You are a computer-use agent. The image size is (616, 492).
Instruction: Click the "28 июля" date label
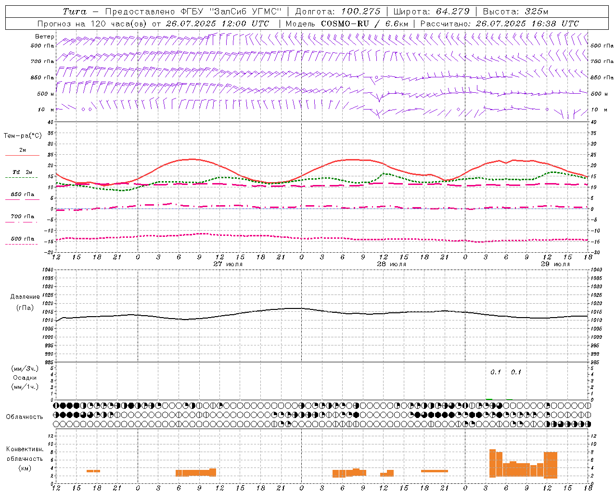pos(392,264)
